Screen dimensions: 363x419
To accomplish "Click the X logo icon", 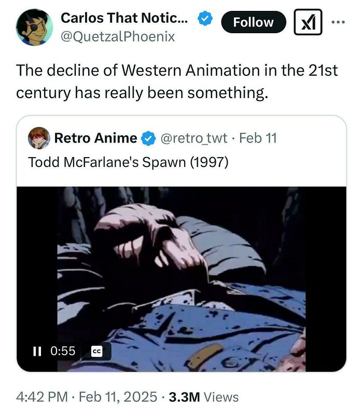I will point(308,23).
